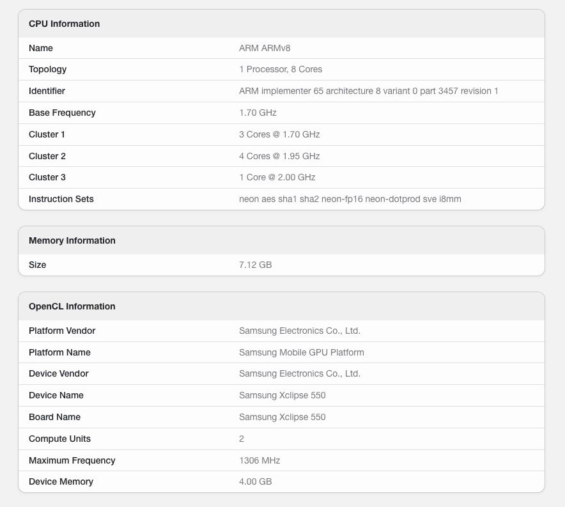Click the Maximum Frequency label

72,460
